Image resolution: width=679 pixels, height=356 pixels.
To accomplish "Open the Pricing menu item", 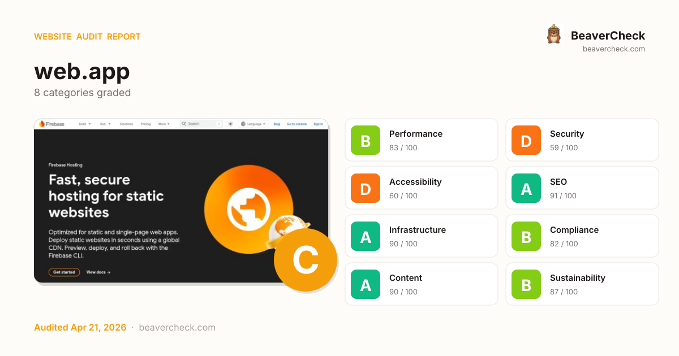I will tap(145, 124).
